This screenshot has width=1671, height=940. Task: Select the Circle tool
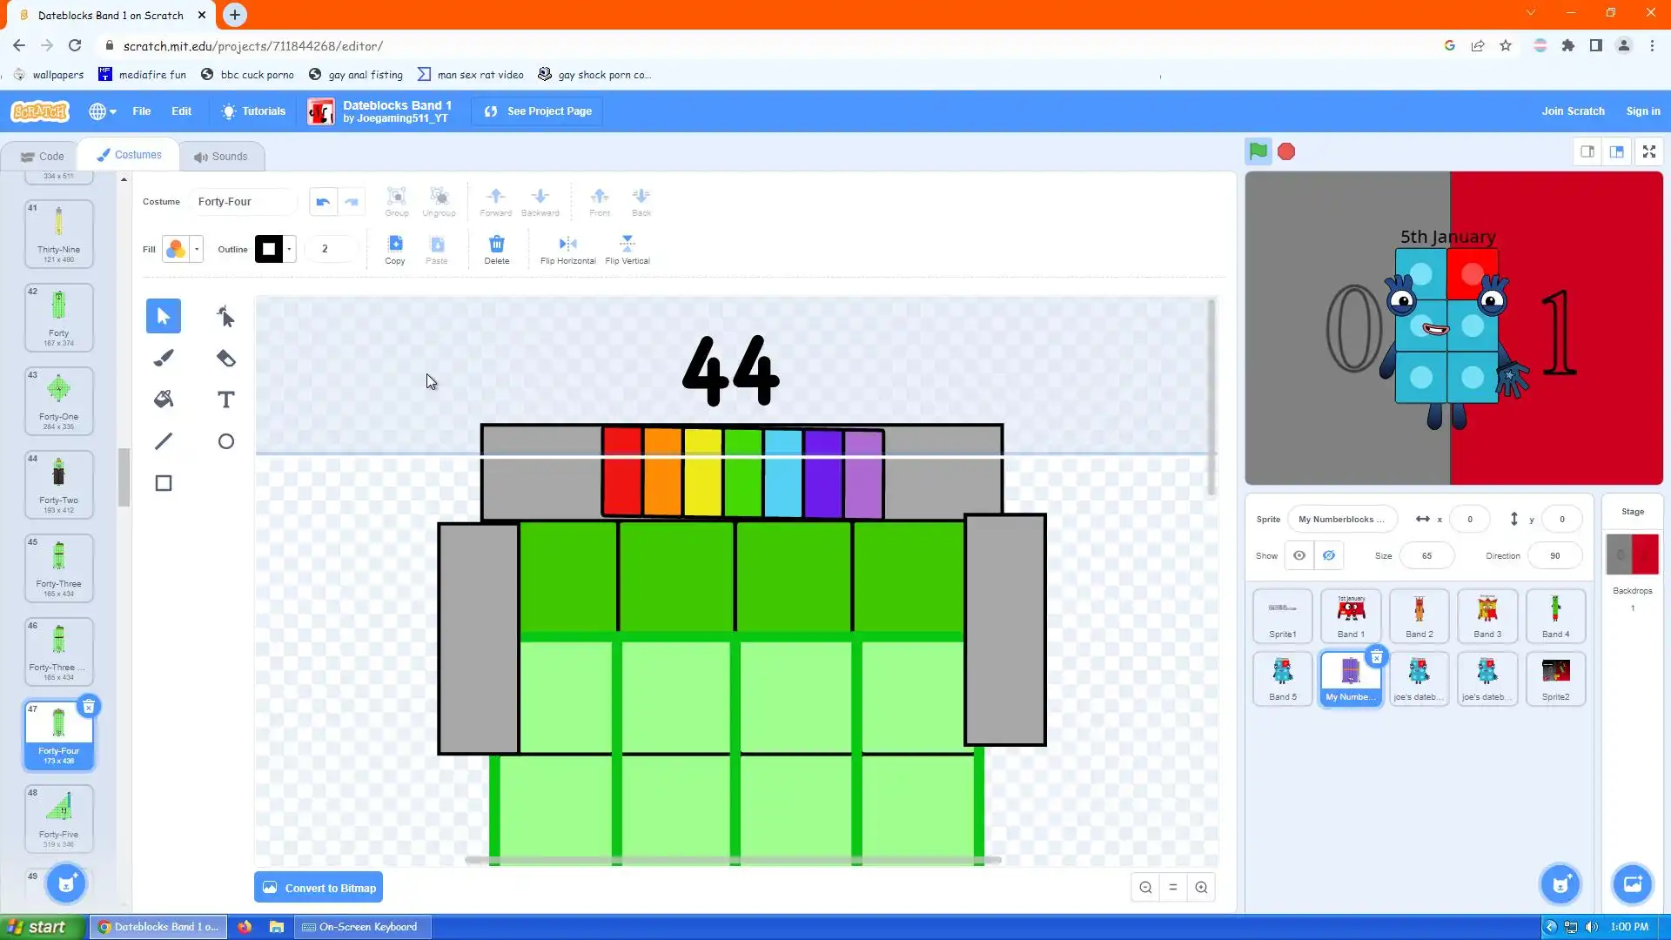coord(226,441)
